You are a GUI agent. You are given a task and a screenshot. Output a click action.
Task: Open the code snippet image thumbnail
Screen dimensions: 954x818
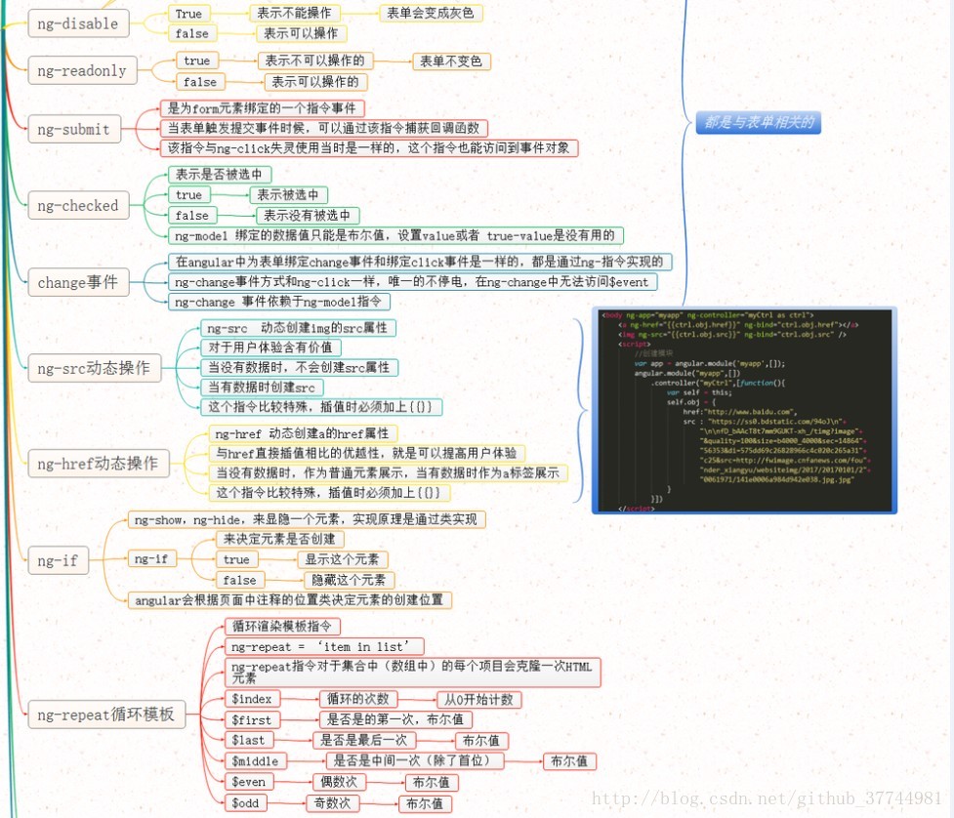pyautogui.click(x=744, y=411)
